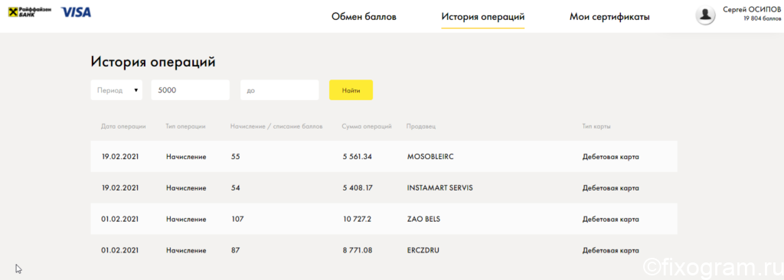The image size is (784, 280).
Task: Click the Тип карты column header
Action: (x=596, y=126)
